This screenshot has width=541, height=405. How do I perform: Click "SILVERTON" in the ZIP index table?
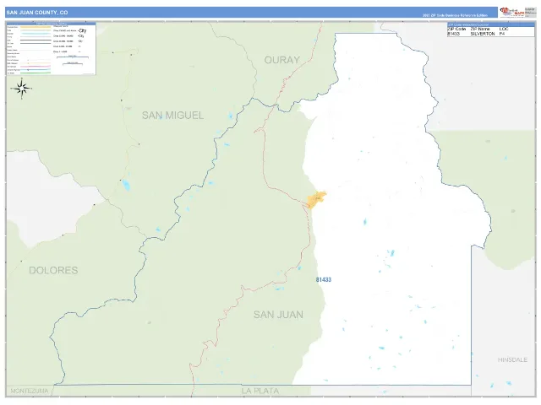pyautogui.click(x=483, y=34)
